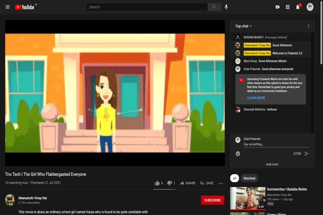The width and height of the screenshot is (323, 215).
Task: Expand the Top chat dropdown
Action: [244, 26]
